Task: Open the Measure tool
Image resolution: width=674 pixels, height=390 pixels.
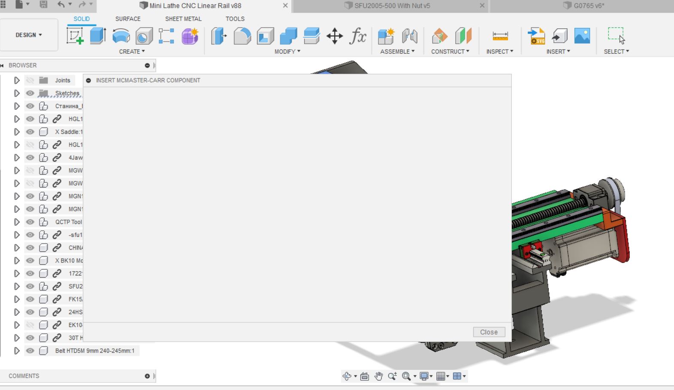Action: (x=500, y=36)
